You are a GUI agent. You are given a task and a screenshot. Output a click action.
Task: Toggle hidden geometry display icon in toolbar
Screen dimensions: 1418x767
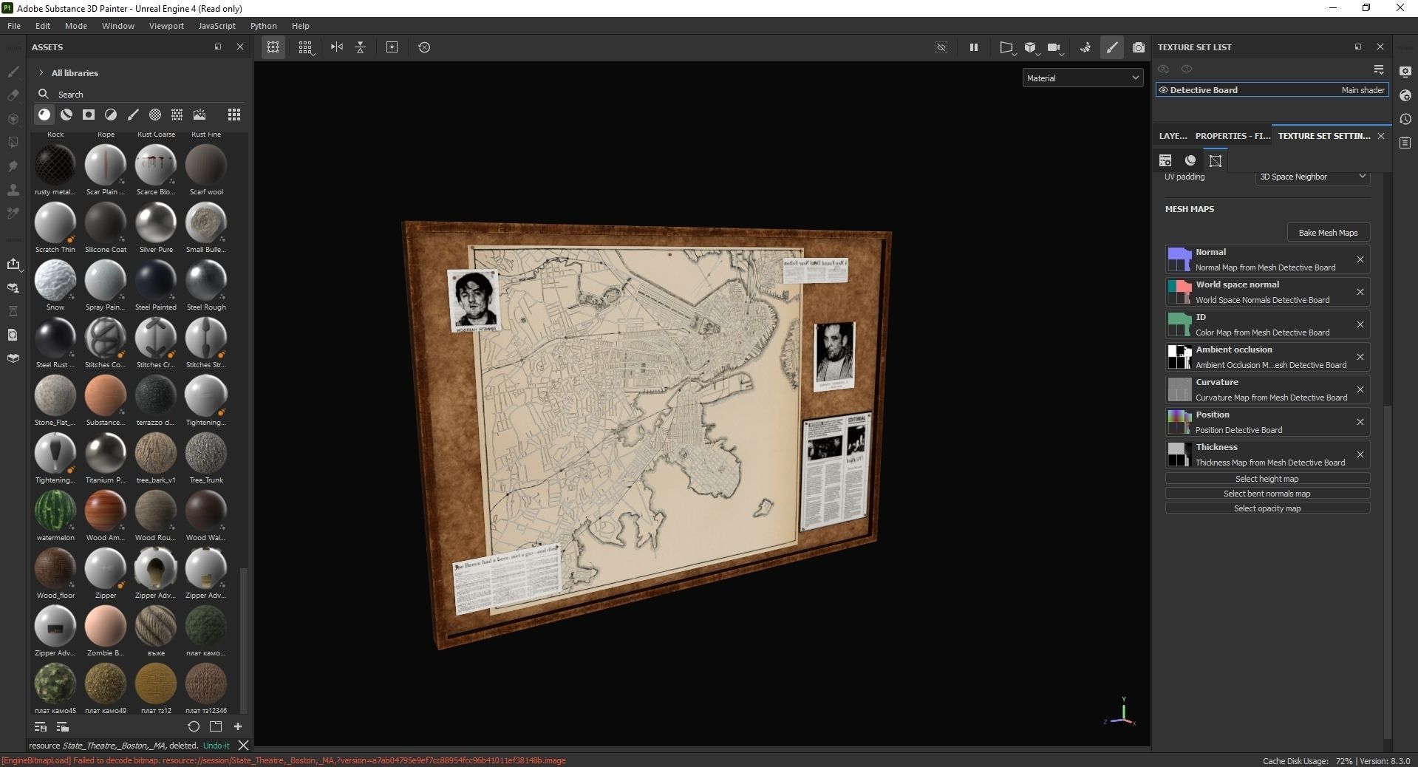click(941, 47)
